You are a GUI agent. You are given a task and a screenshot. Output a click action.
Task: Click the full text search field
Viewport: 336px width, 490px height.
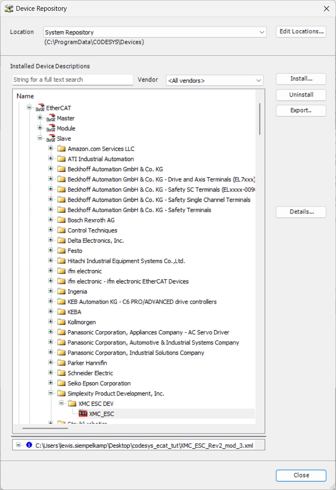[73, 80]
